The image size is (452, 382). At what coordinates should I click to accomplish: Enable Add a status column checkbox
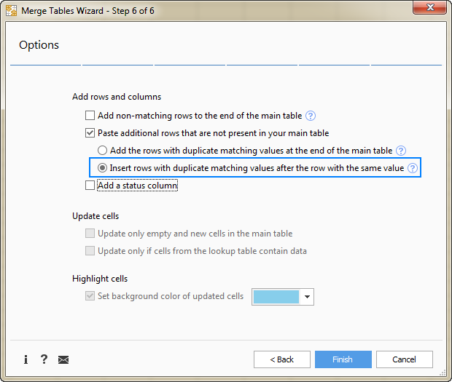click(90, 186)
